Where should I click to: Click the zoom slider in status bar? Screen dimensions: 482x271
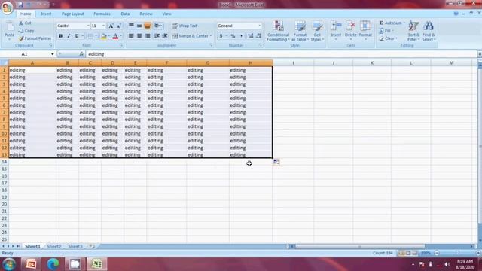pos(457,253)
